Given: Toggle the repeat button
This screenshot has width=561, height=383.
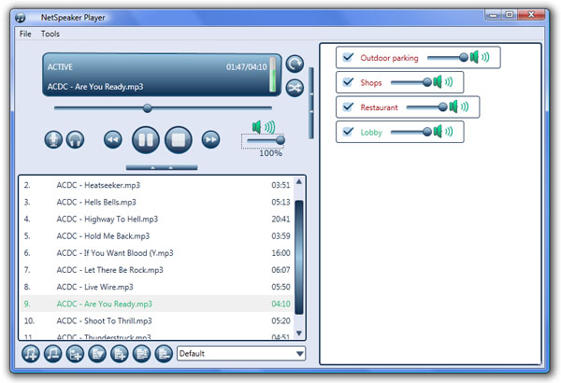Looking at the screenshot, I should pos(295,64).
